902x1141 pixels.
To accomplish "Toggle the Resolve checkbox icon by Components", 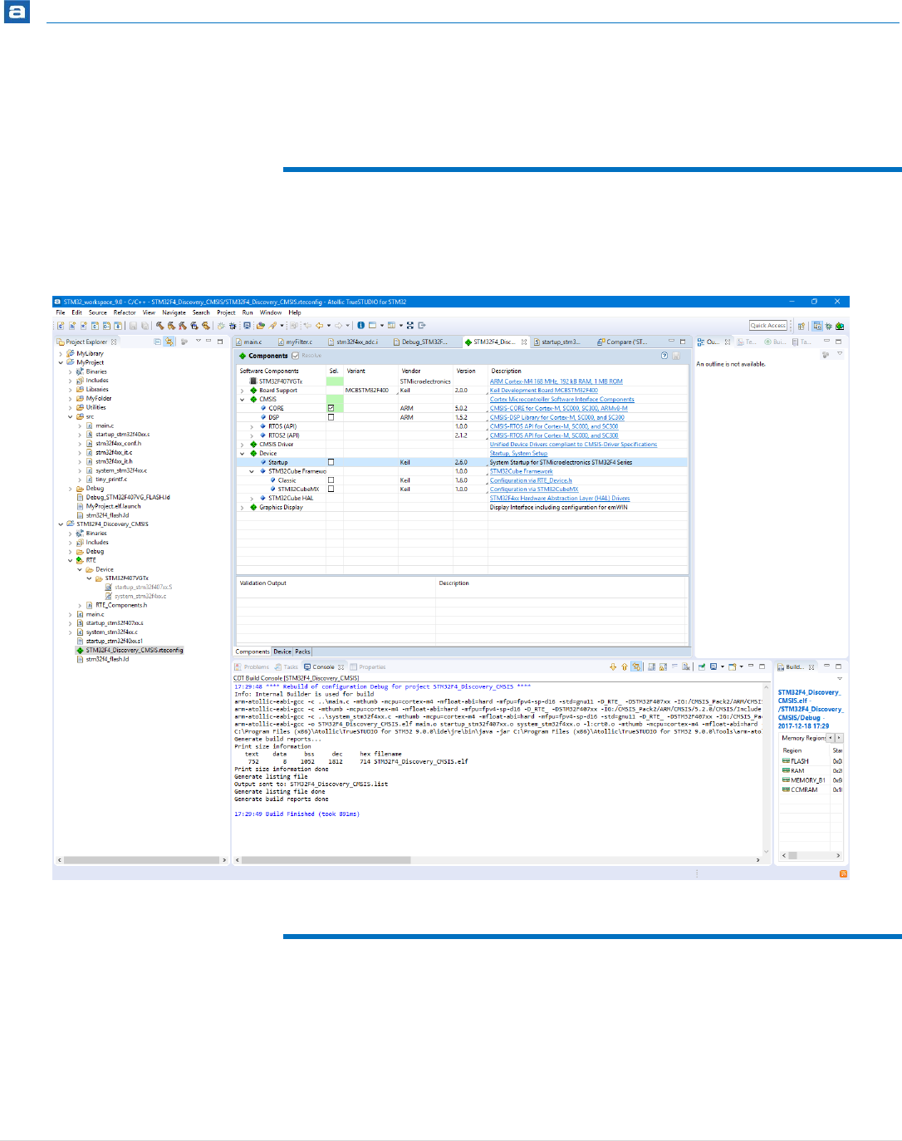I will [x=296, y=356].
